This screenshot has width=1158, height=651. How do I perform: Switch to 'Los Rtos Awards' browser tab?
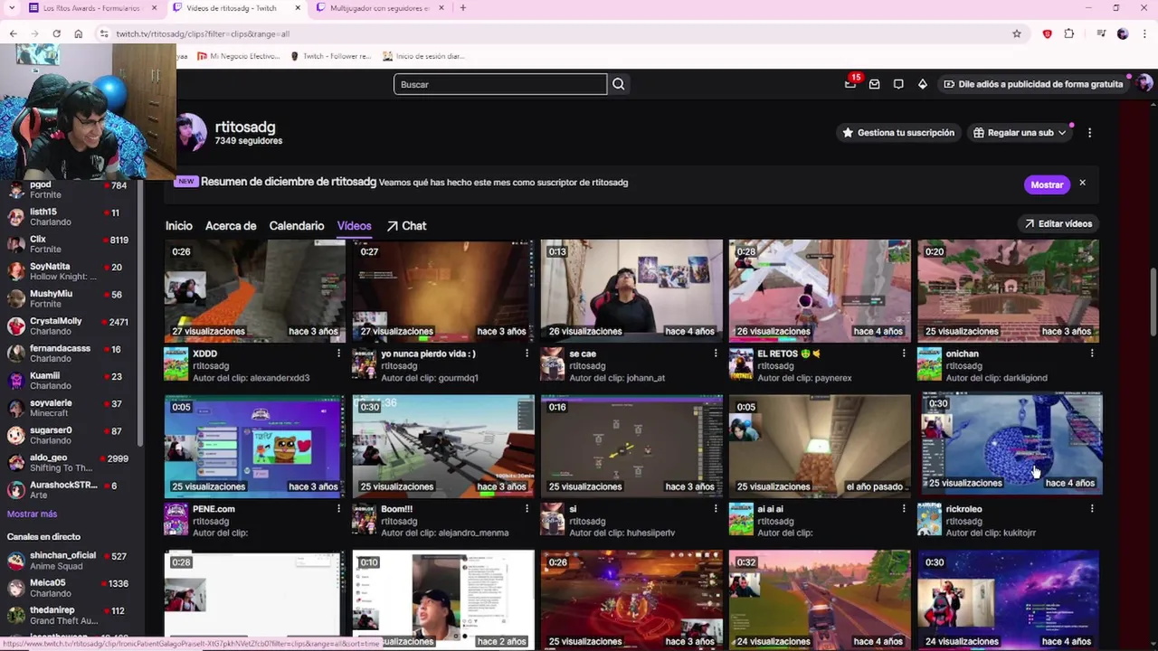(90, 8)
